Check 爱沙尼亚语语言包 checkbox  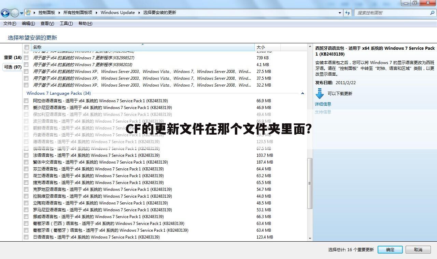coord(26,108)
